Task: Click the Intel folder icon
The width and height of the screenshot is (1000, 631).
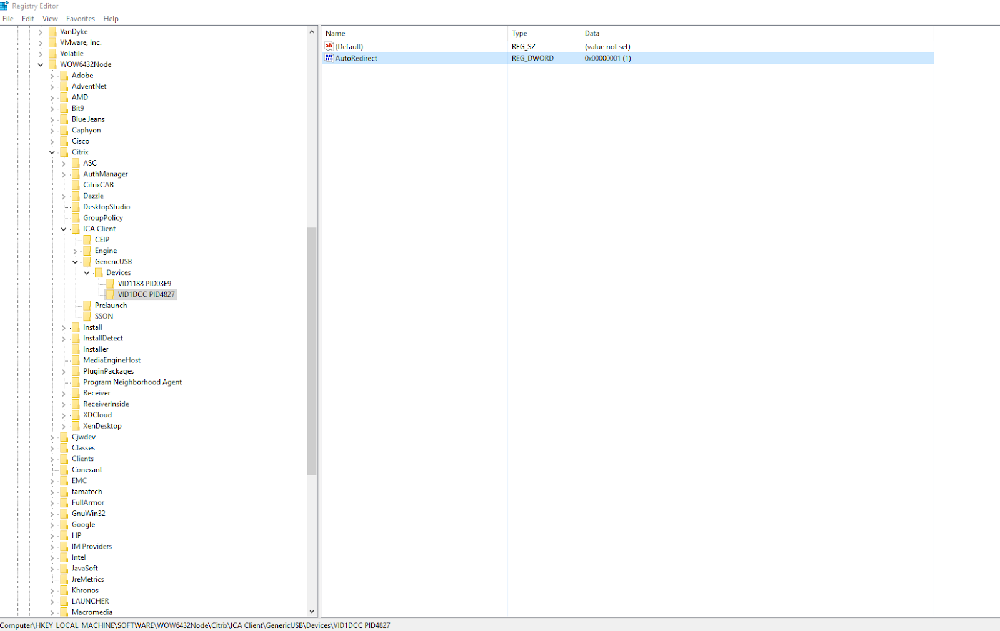Action: coord(64,557)
